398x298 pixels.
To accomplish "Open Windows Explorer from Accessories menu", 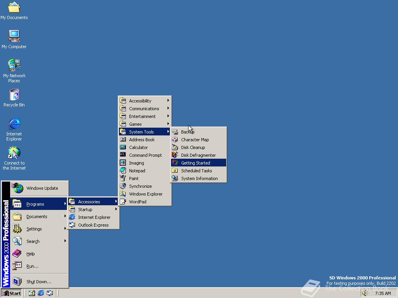I will (x=145, y=194).
